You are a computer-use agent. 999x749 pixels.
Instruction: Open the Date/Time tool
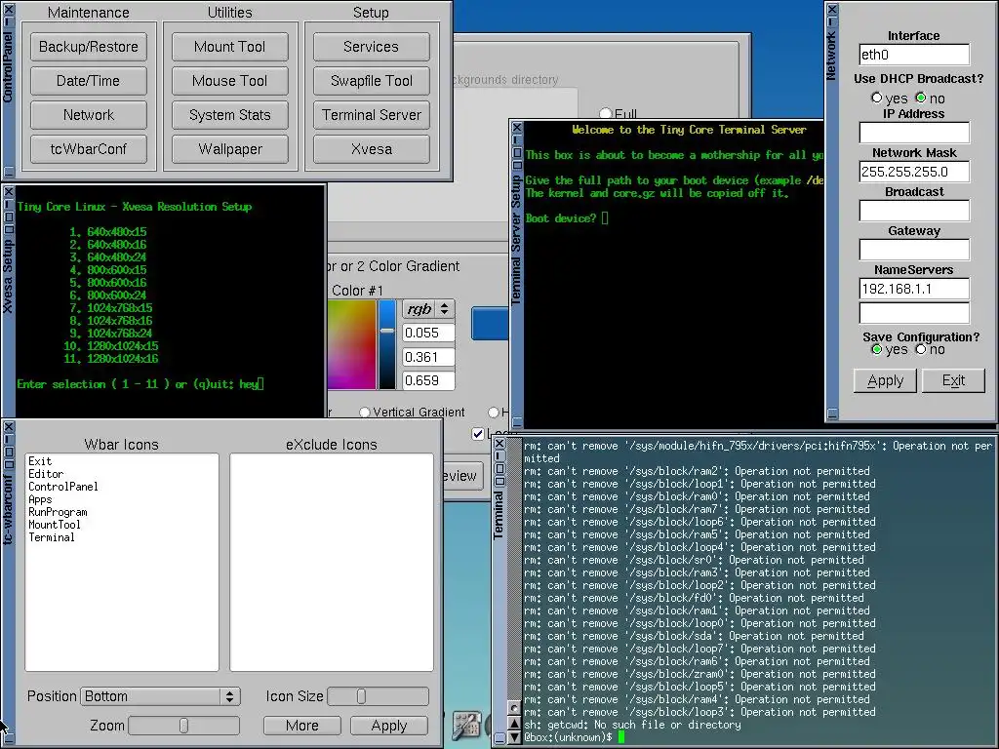[89, 81]
